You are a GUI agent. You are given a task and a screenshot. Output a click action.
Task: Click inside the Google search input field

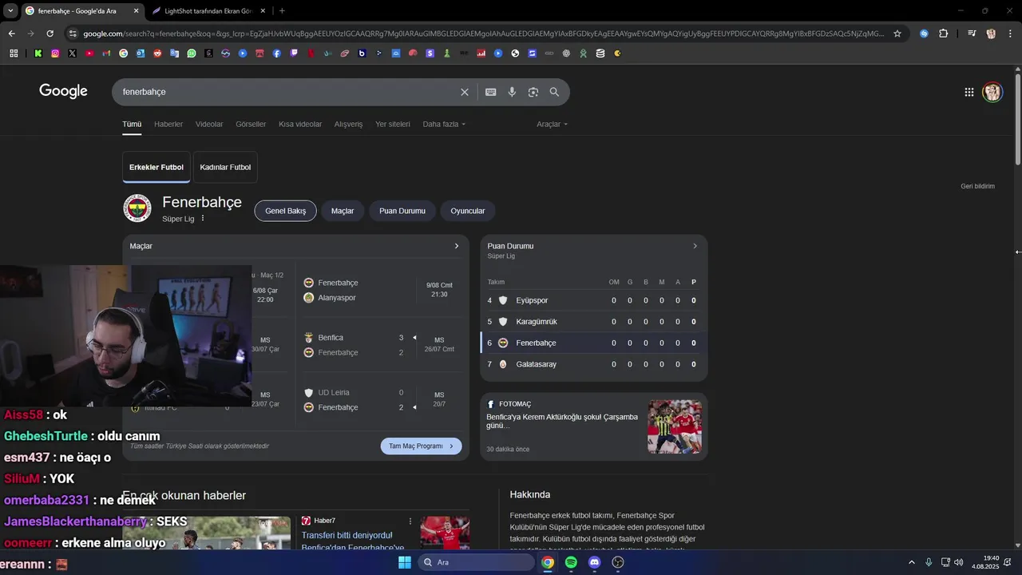287,92
